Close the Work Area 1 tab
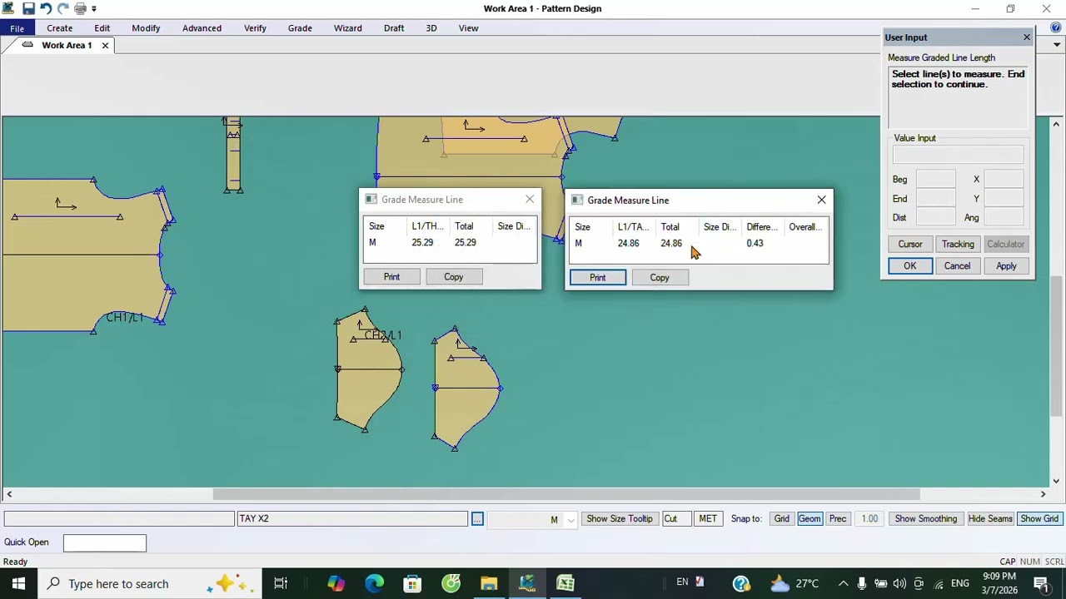The image size is (1066, 599). click(105, 45)
